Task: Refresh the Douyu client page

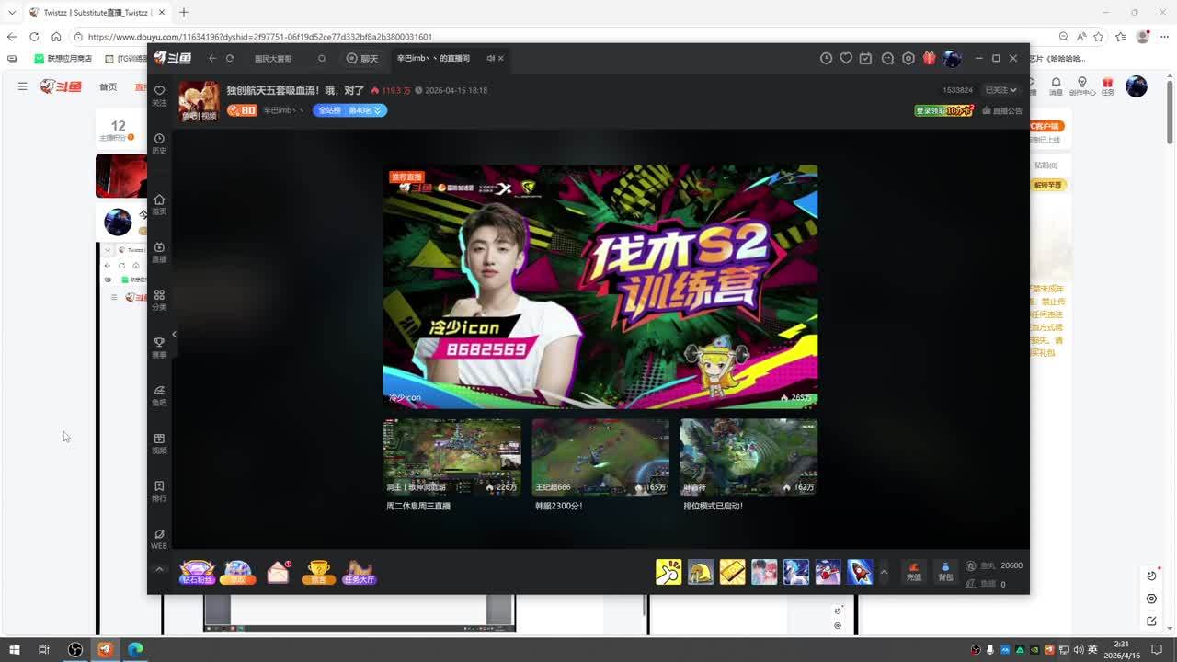Action: coord(230,58)
